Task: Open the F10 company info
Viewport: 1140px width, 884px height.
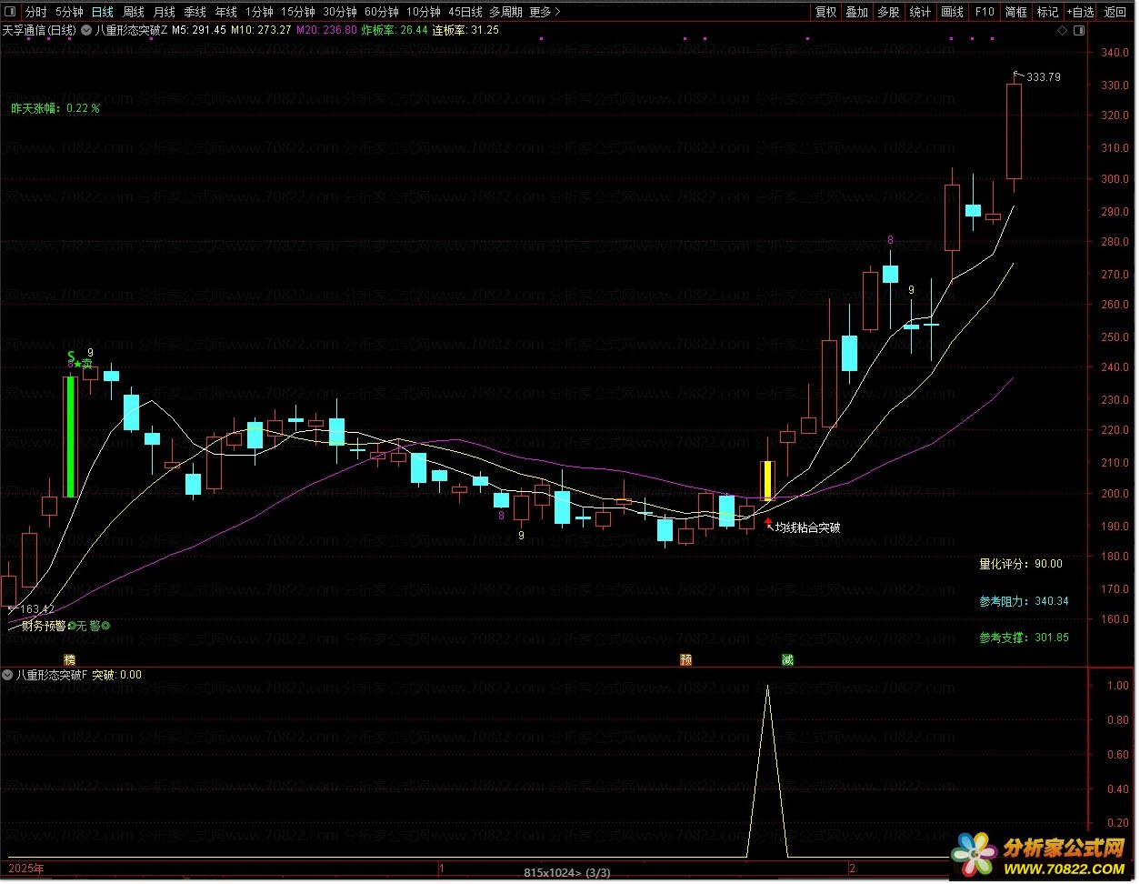Action: click(985, 12)
